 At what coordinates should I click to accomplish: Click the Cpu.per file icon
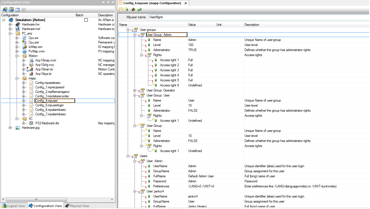click(24, 42)
